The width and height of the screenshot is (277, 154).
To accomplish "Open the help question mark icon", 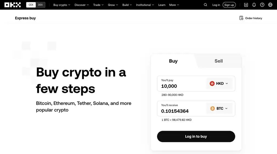I will [262, 5].
